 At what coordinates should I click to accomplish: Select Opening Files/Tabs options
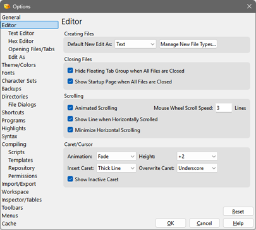(32, 49)
